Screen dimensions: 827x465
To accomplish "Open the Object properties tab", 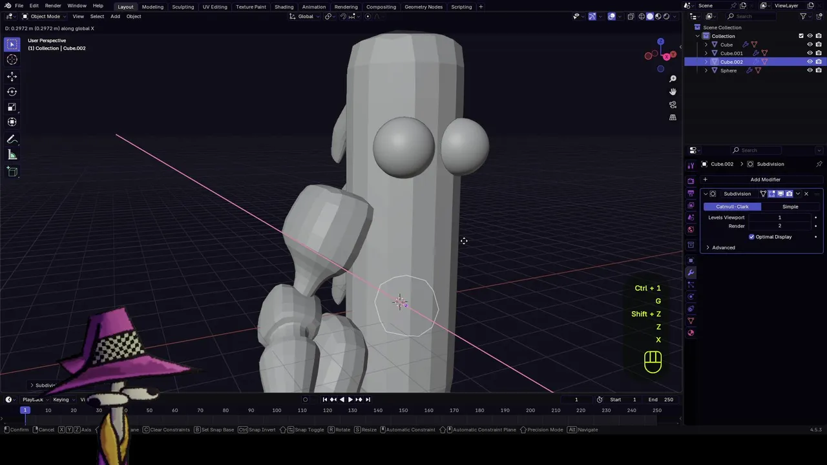I will pos(691,260).
